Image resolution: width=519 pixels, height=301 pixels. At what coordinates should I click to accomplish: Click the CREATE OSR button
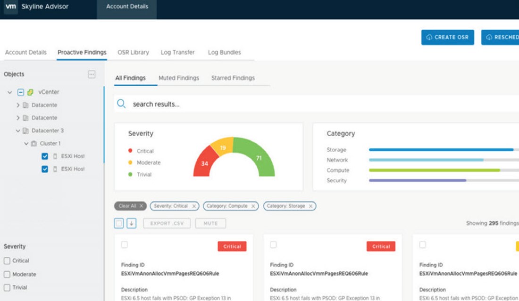pos(447,37)
